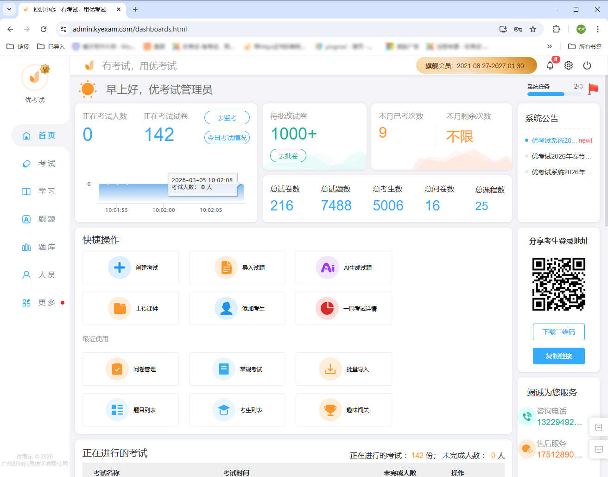This screenshot has height=477, width=608.
Task: Click the notifications bell with 8 badge
Action: tap(550, 65)
